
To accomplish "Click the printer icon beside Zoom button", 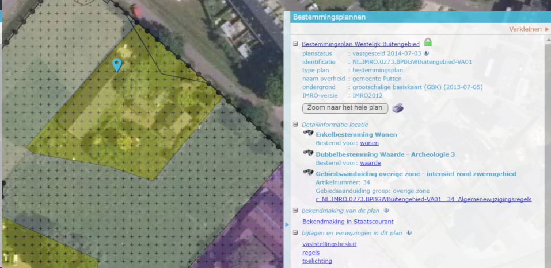I will pos(398,108).
